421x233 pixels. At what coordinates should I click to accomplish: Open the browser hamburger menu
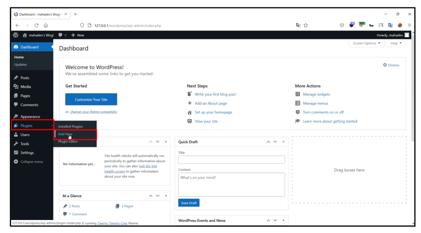point(409,25)
